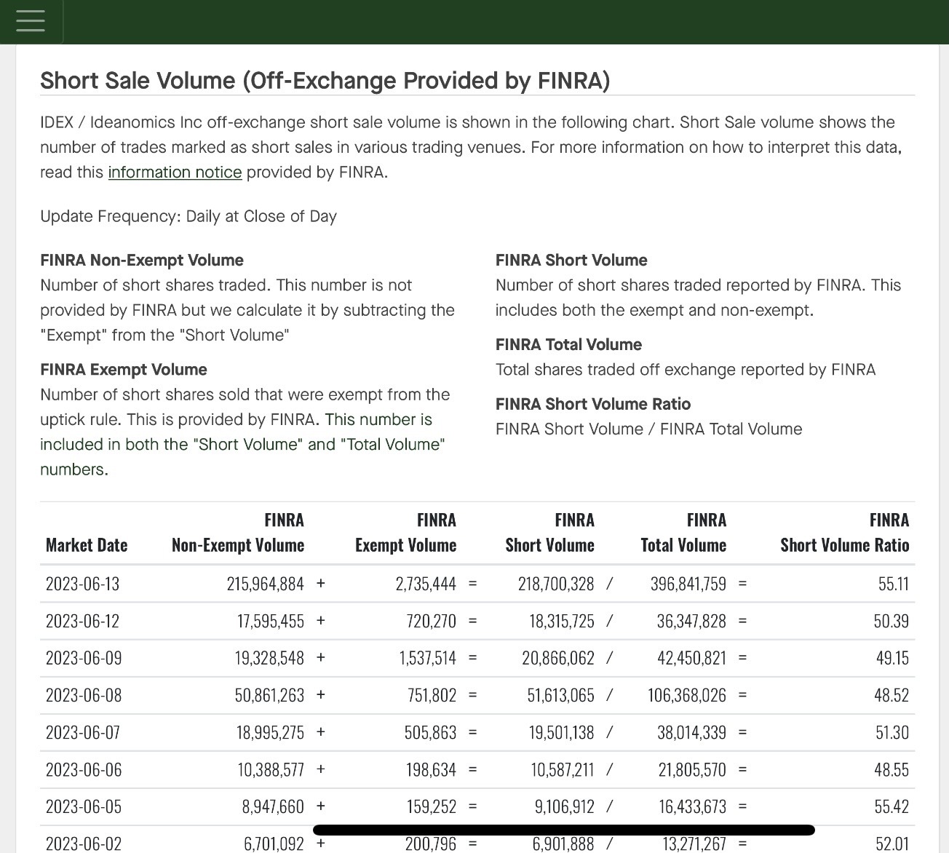Follow the "information notice" FINRA link

pyautogui.click(x=175, y=172)
